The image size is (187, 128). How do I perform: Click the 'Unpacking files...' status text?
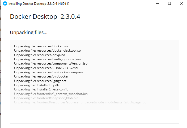[29, 33]
